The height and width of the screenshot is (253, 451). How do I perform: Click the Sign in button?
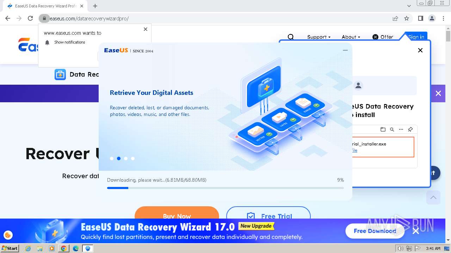point(416,37)
